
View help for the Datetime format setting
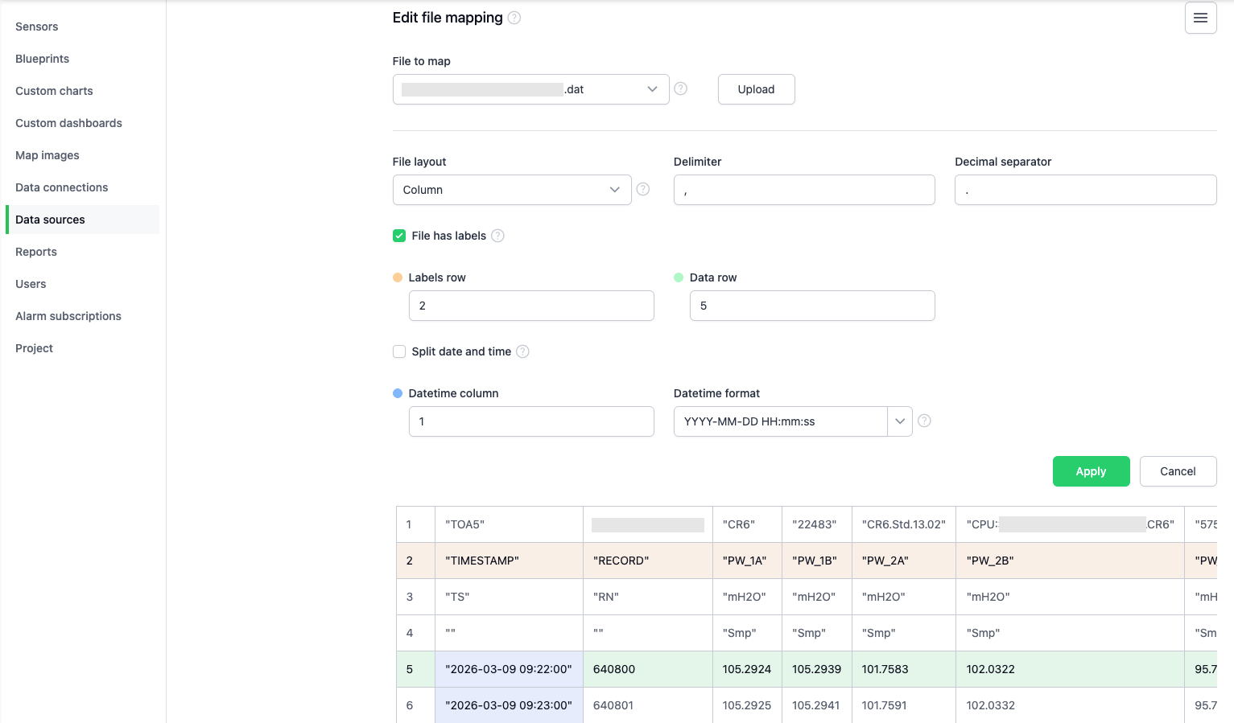click(x=924, y=421)
